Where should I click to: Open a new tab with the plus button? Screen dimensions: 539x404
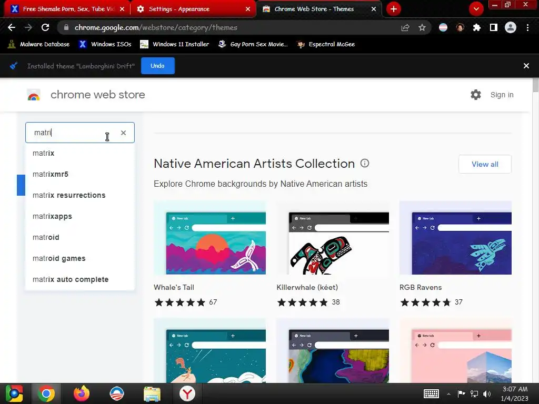394,9
